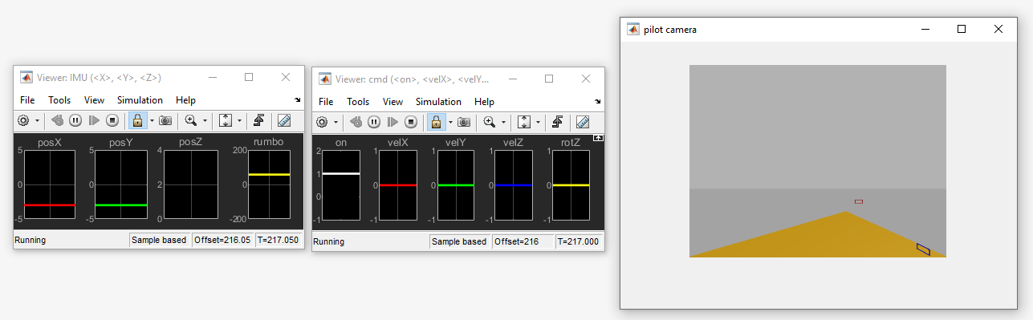Take snapshot with camera icon in cmd viewer

click(x=464, y=122)
